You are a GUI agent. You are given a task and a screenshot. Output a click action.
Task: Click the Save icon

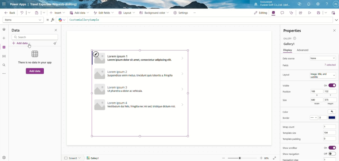(x=318, y=13)
